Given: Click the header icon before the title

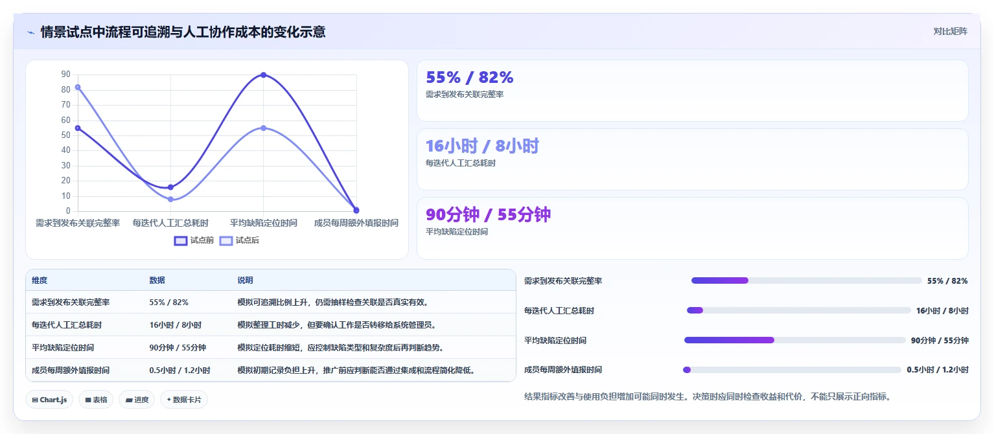Looking at the screenshot, I should (x=30, y=32).
